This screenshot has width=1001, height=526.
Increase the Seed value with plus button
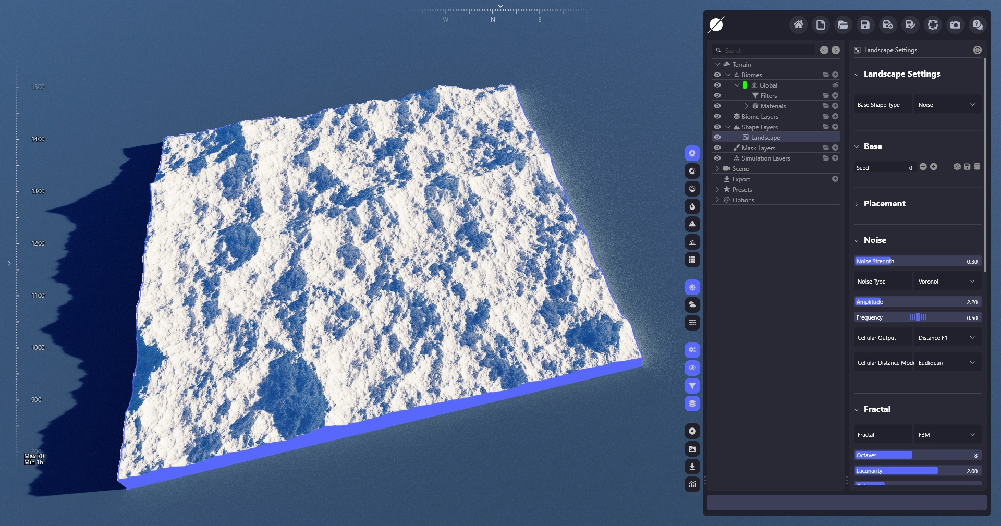pyautogui.click(x=934, y=167)
